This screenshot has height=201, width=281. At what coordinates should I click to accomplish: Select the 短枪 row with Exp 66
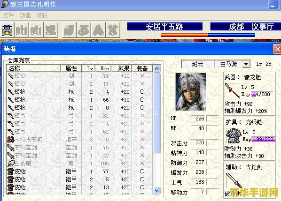[x=80, y=100]
